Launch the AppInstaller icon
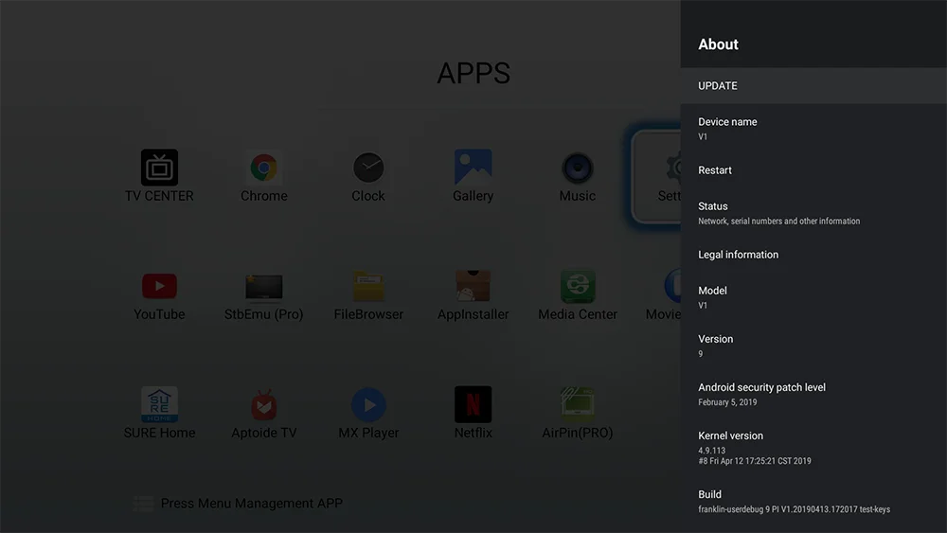947x533 pixels. (x=473, y=286)
